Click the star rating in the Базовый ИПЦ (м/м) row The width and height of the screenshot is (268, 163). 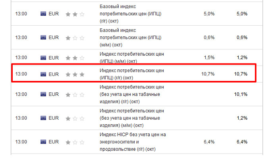(x=75, y=37)
